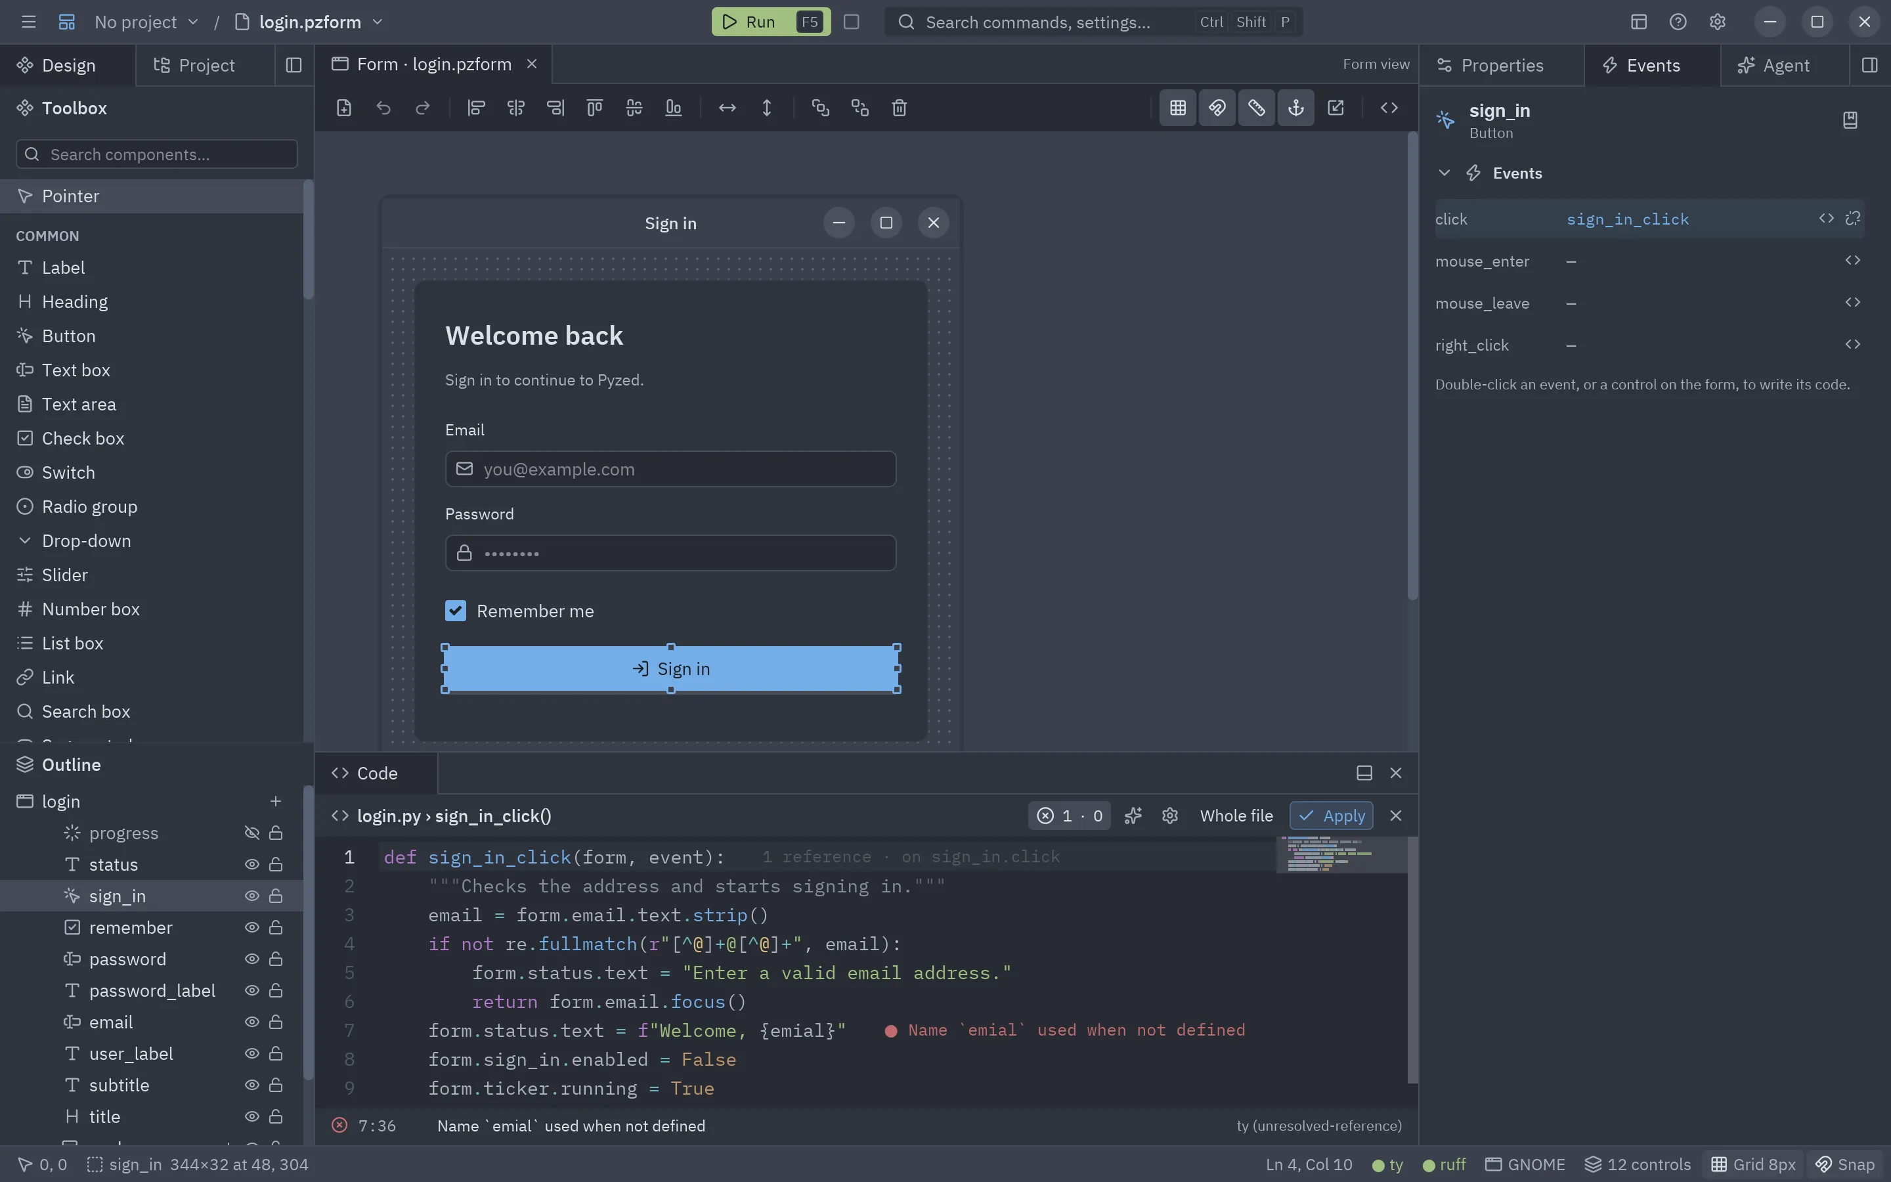Focus the Search components field
The image size is (1891, 1182).
pos(156,154)
